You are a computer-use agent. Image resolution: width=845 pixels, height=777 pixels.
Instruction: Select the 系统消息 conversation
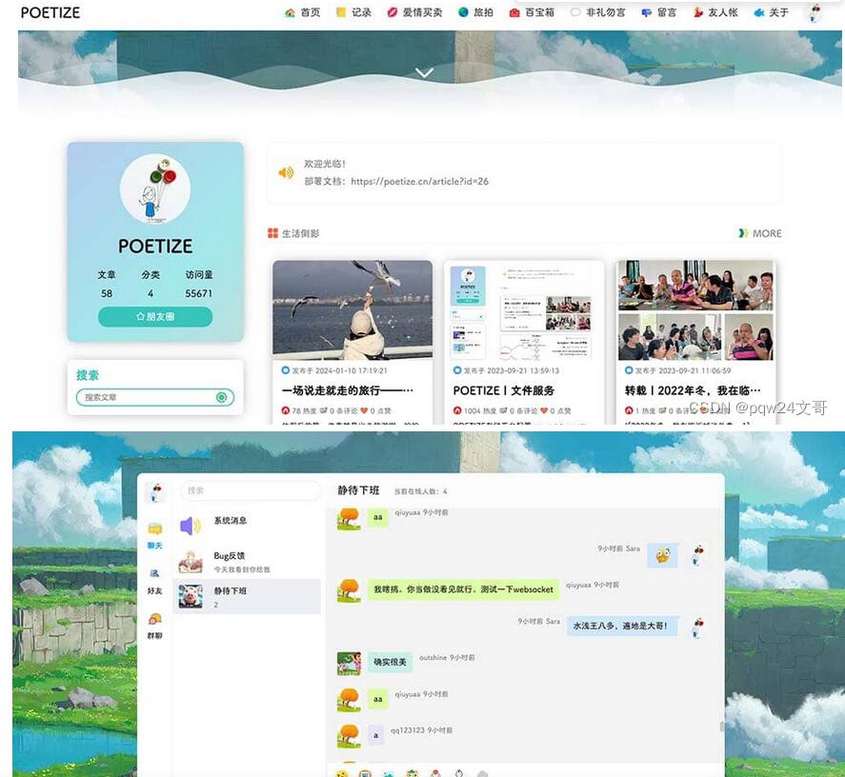[230, 521]
